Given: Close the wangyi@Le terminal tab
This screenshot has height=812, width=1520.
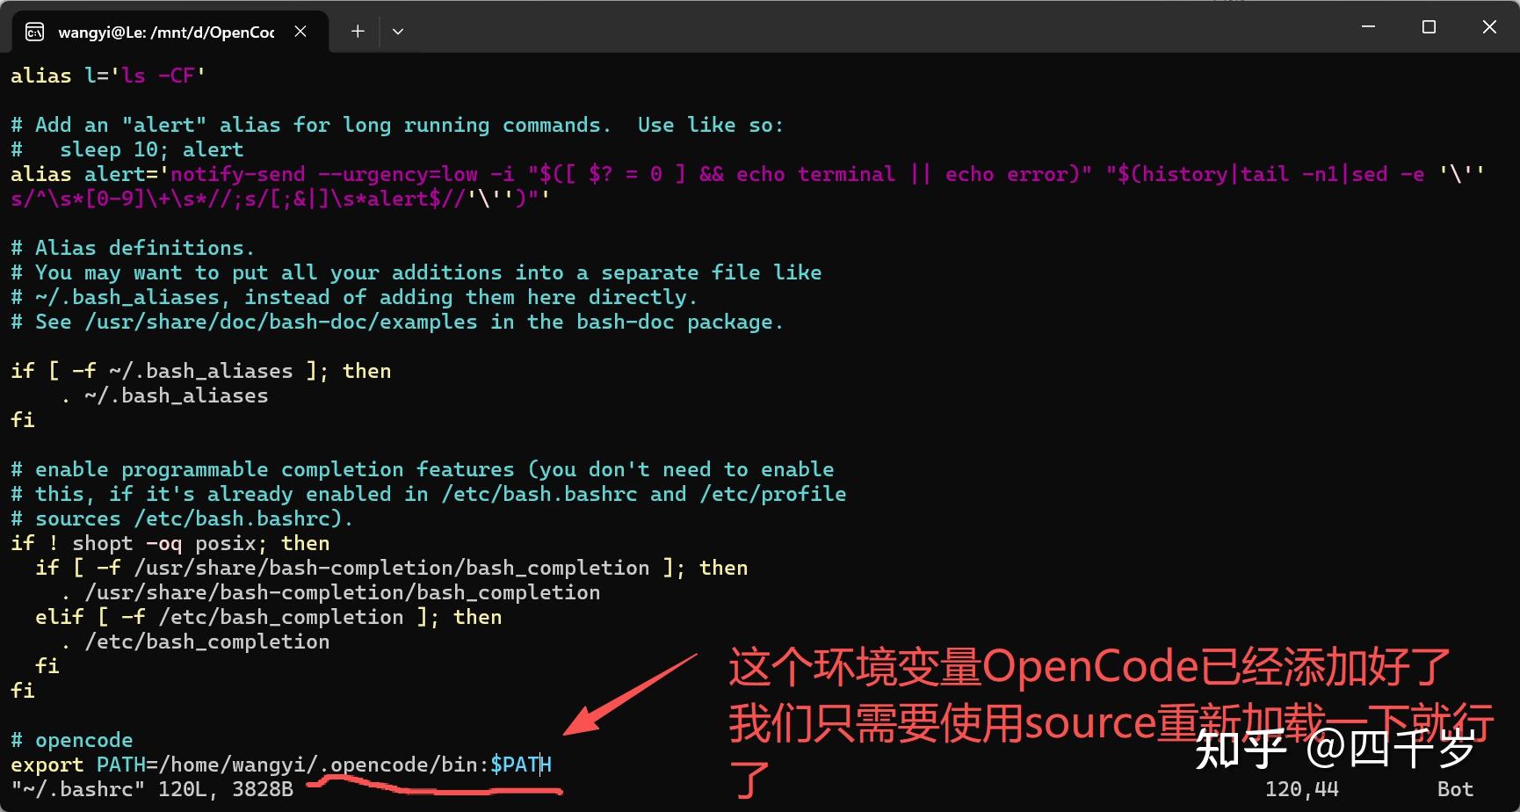Looking at the screenshot, I should pos(300,32).
